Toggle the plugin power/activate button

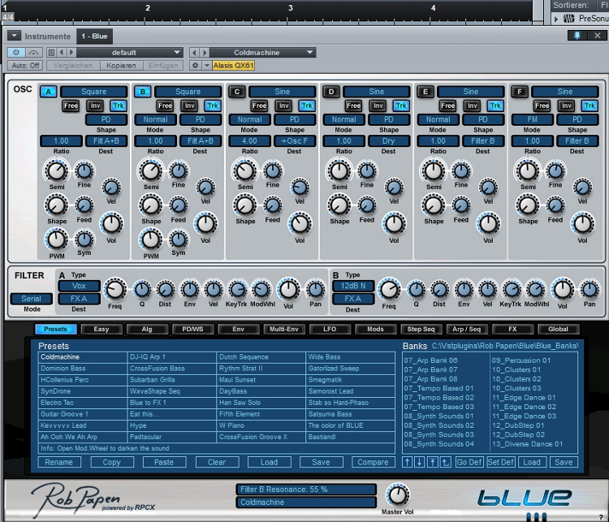coord(16,52)
